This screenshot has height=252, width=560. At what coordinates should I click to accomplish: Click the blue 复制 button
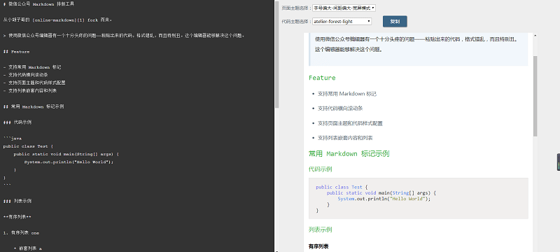pyautogui.click(x=395, y=22)
